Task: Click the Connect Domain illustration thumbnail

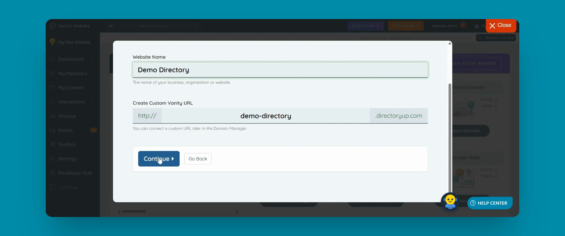Action: (464, 108)
